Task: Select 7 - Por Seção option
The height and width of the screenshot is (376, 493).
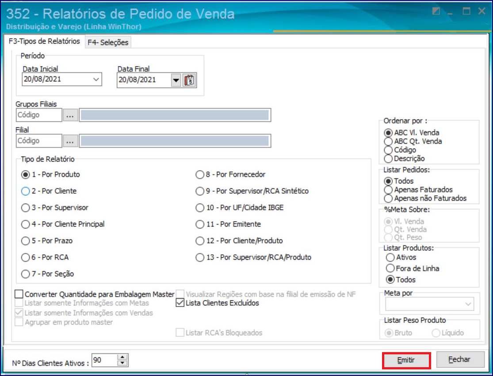Action: 47,274
